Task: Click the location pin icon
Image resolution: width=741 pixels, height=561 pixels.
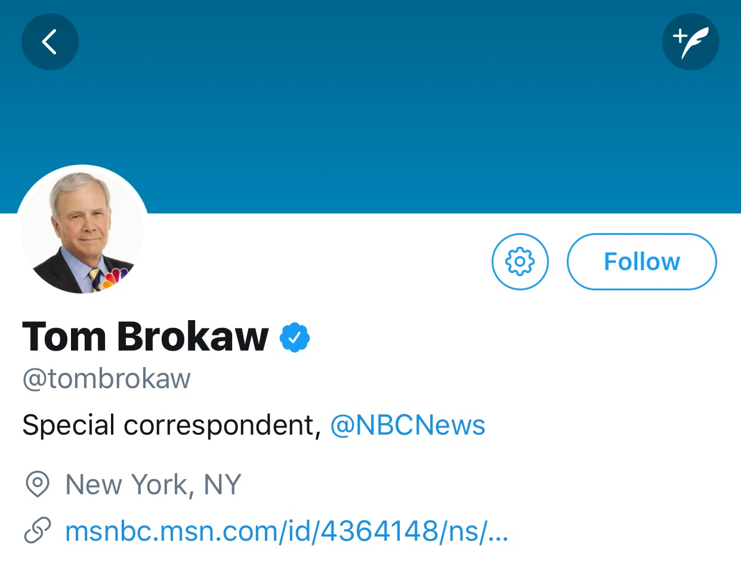Action: click(x=38, y=485)
